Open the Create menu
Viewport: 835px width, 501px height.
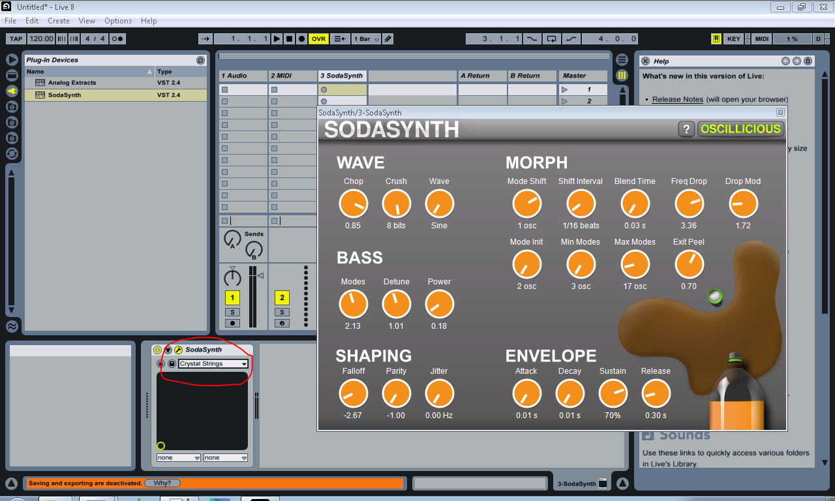point(59,21)
